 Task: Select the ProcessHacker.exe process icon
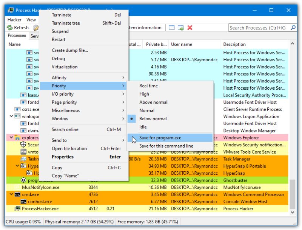[x=17, y=208]
